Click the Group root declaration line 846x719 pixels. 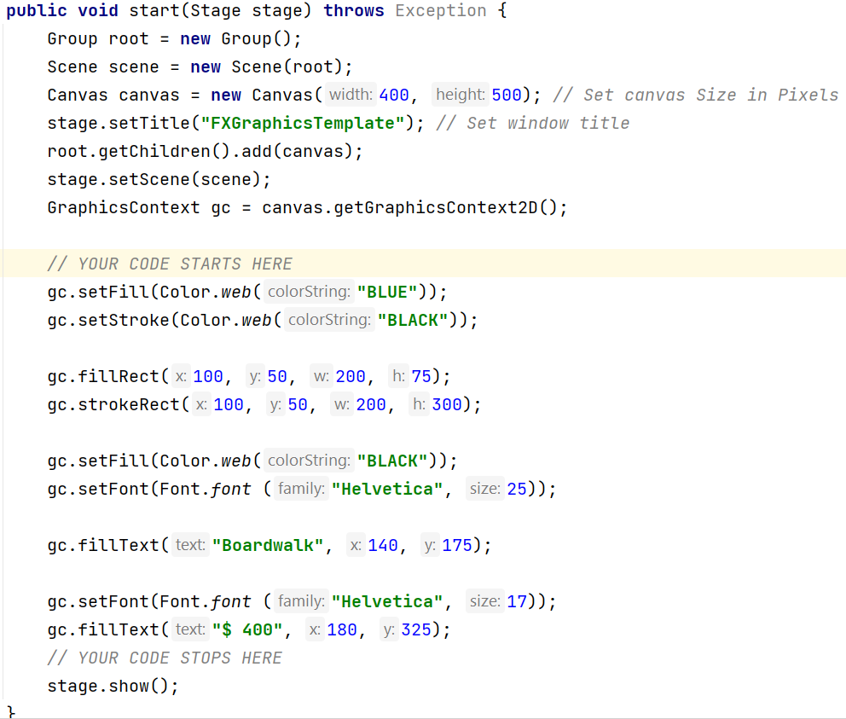[x=174, y=39]
